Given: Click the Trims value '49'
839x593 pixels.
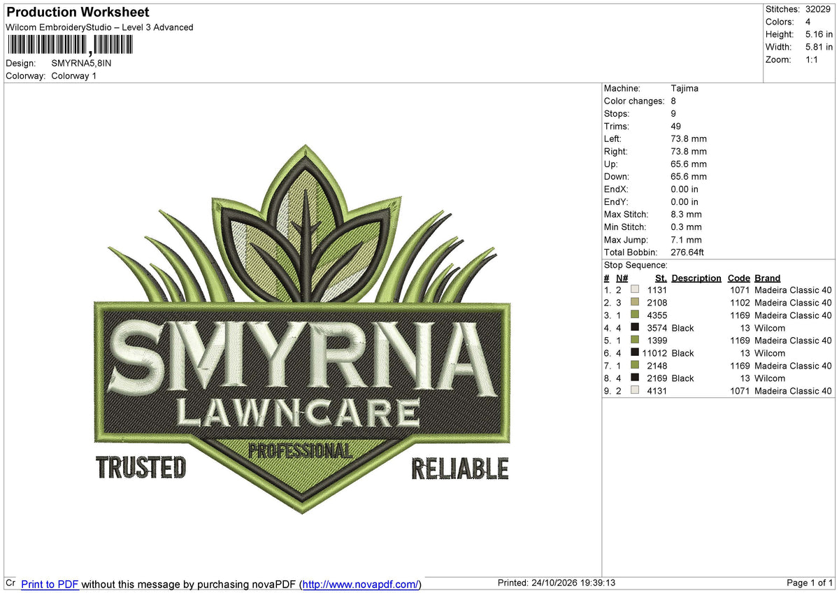Looking at the screenshot, I should coord(676,127).
